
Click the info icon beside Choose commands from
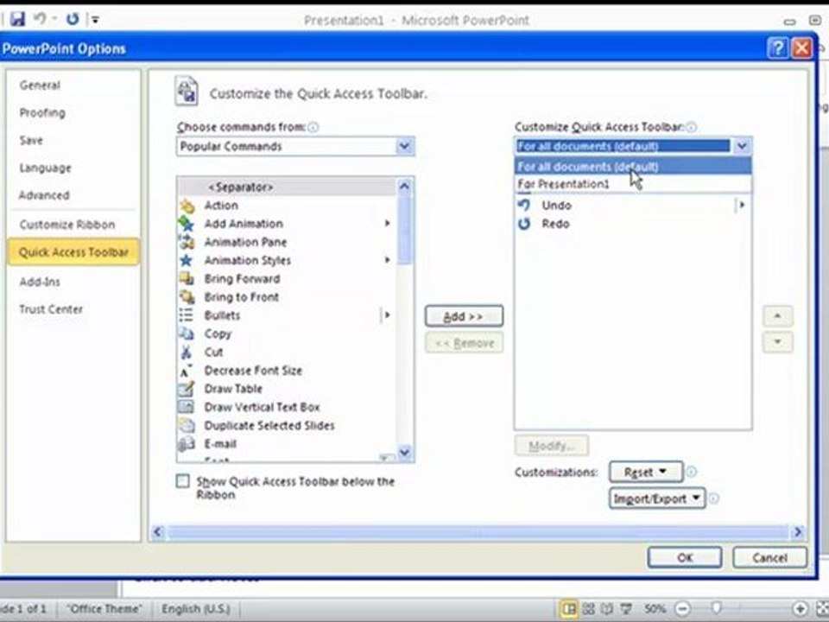click(x=313, y=127)
